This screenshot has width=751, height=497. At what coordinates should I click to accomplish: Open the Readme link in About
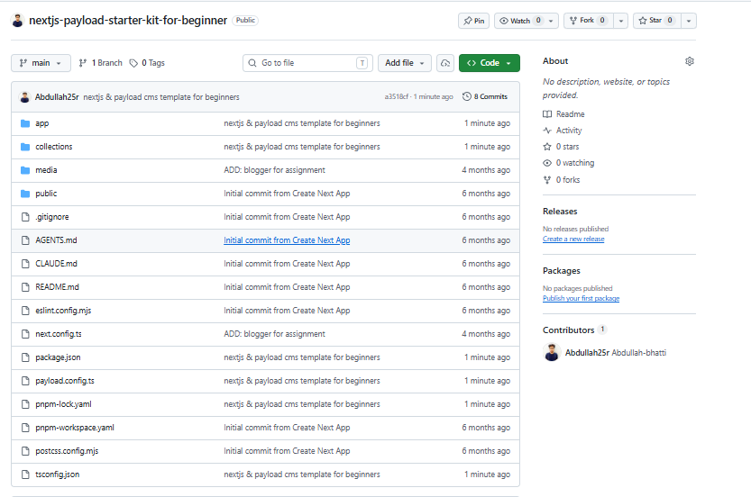coord(563,114)
